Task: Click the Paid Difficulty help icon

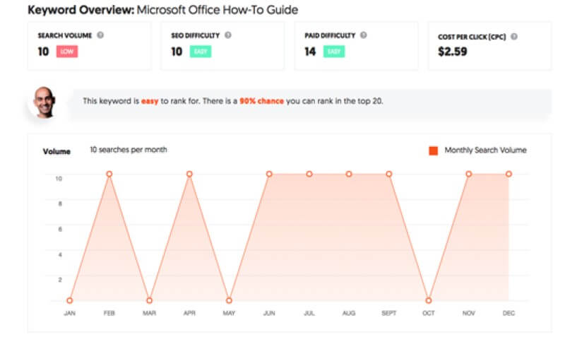Action: 363,35
